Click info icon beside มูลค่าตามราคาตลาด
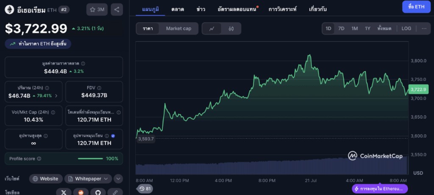The image size is (434, 195). click(83, 63)
